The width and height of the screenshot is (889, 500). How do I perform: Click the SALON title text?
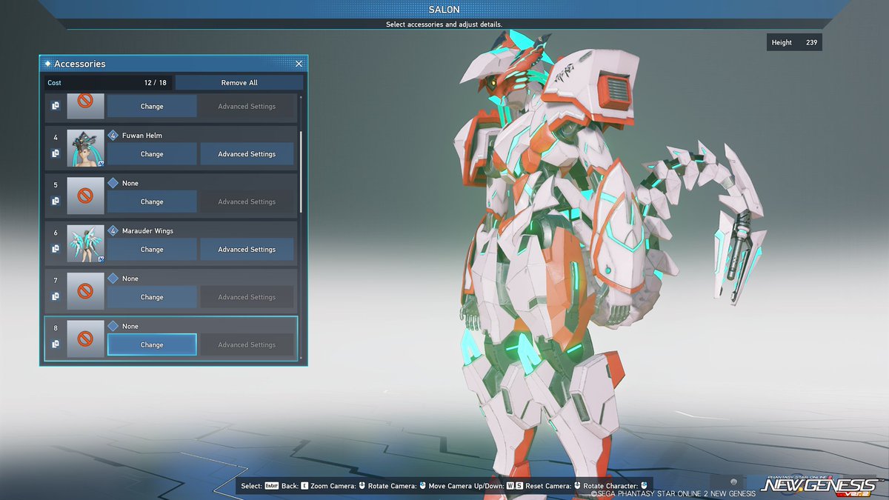click(444, 10)
